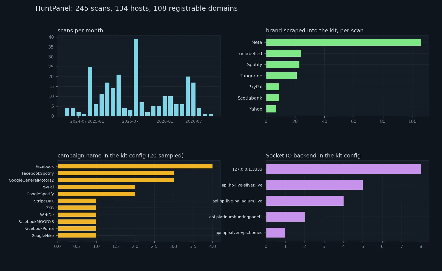This screenshot has height=271, width=442.
Task: Click the GoogleNike campaign bar
Action: tap(77, 235)
